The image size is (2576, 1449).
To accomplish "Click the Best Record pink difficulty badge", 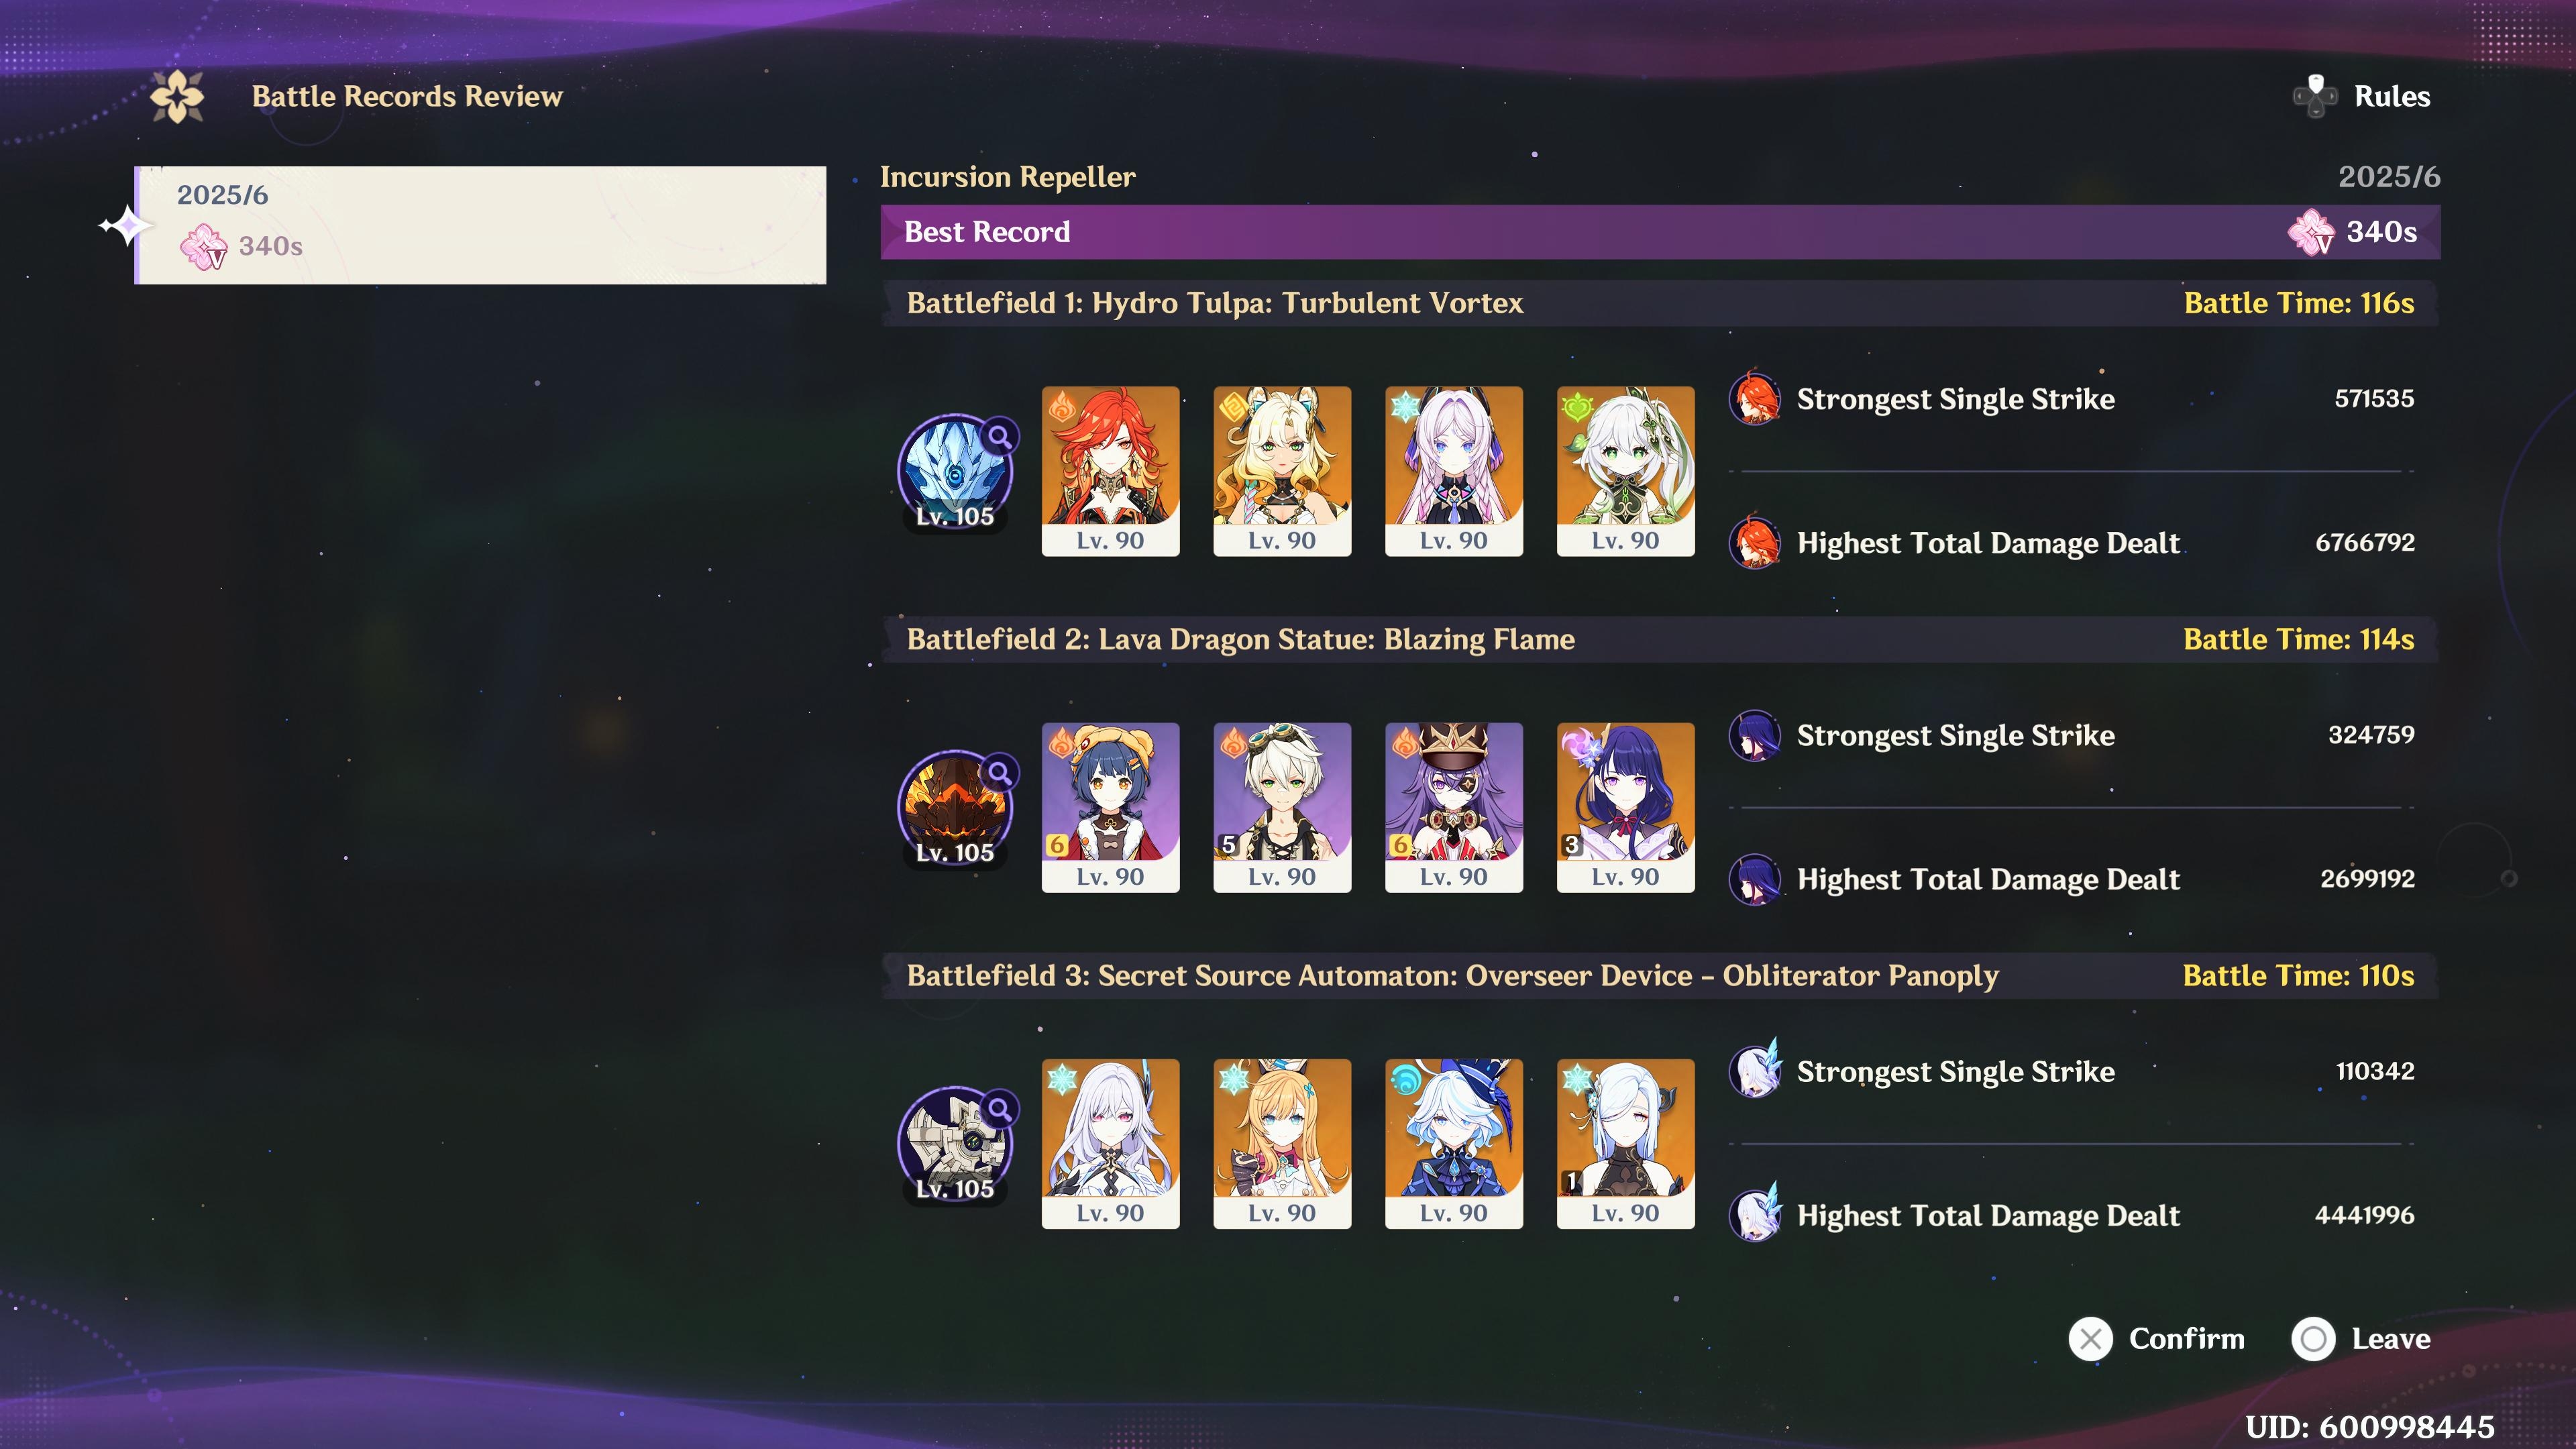I will (x=2311, y=232).
